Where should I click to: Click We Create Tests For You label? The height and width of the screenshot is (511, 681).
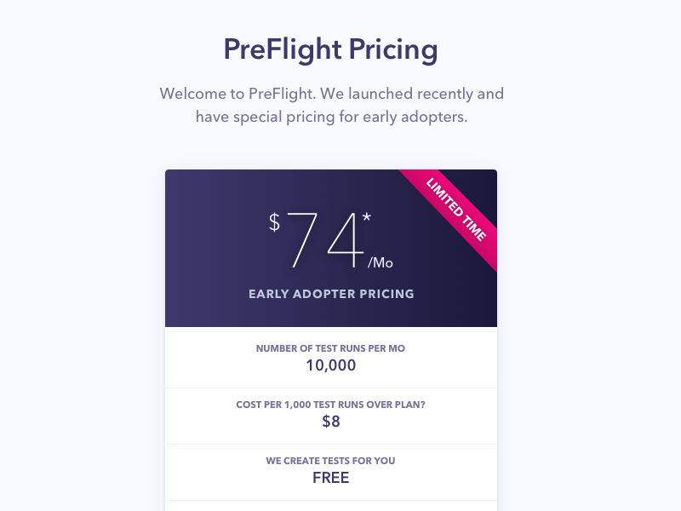[x=330, y=461]
